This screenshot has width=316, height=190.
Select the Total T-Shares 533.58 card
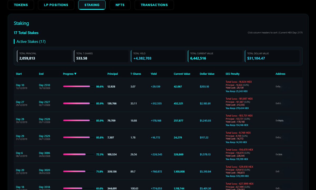(101, 56)
